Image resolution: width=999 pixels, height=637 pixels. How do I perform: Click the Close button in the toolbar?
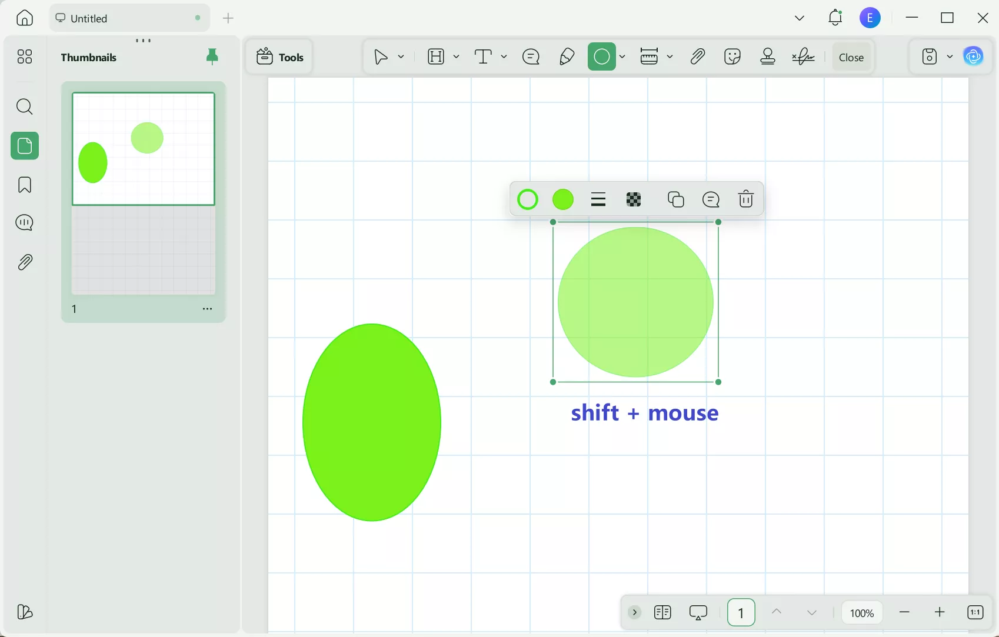[x=851, y=56]
